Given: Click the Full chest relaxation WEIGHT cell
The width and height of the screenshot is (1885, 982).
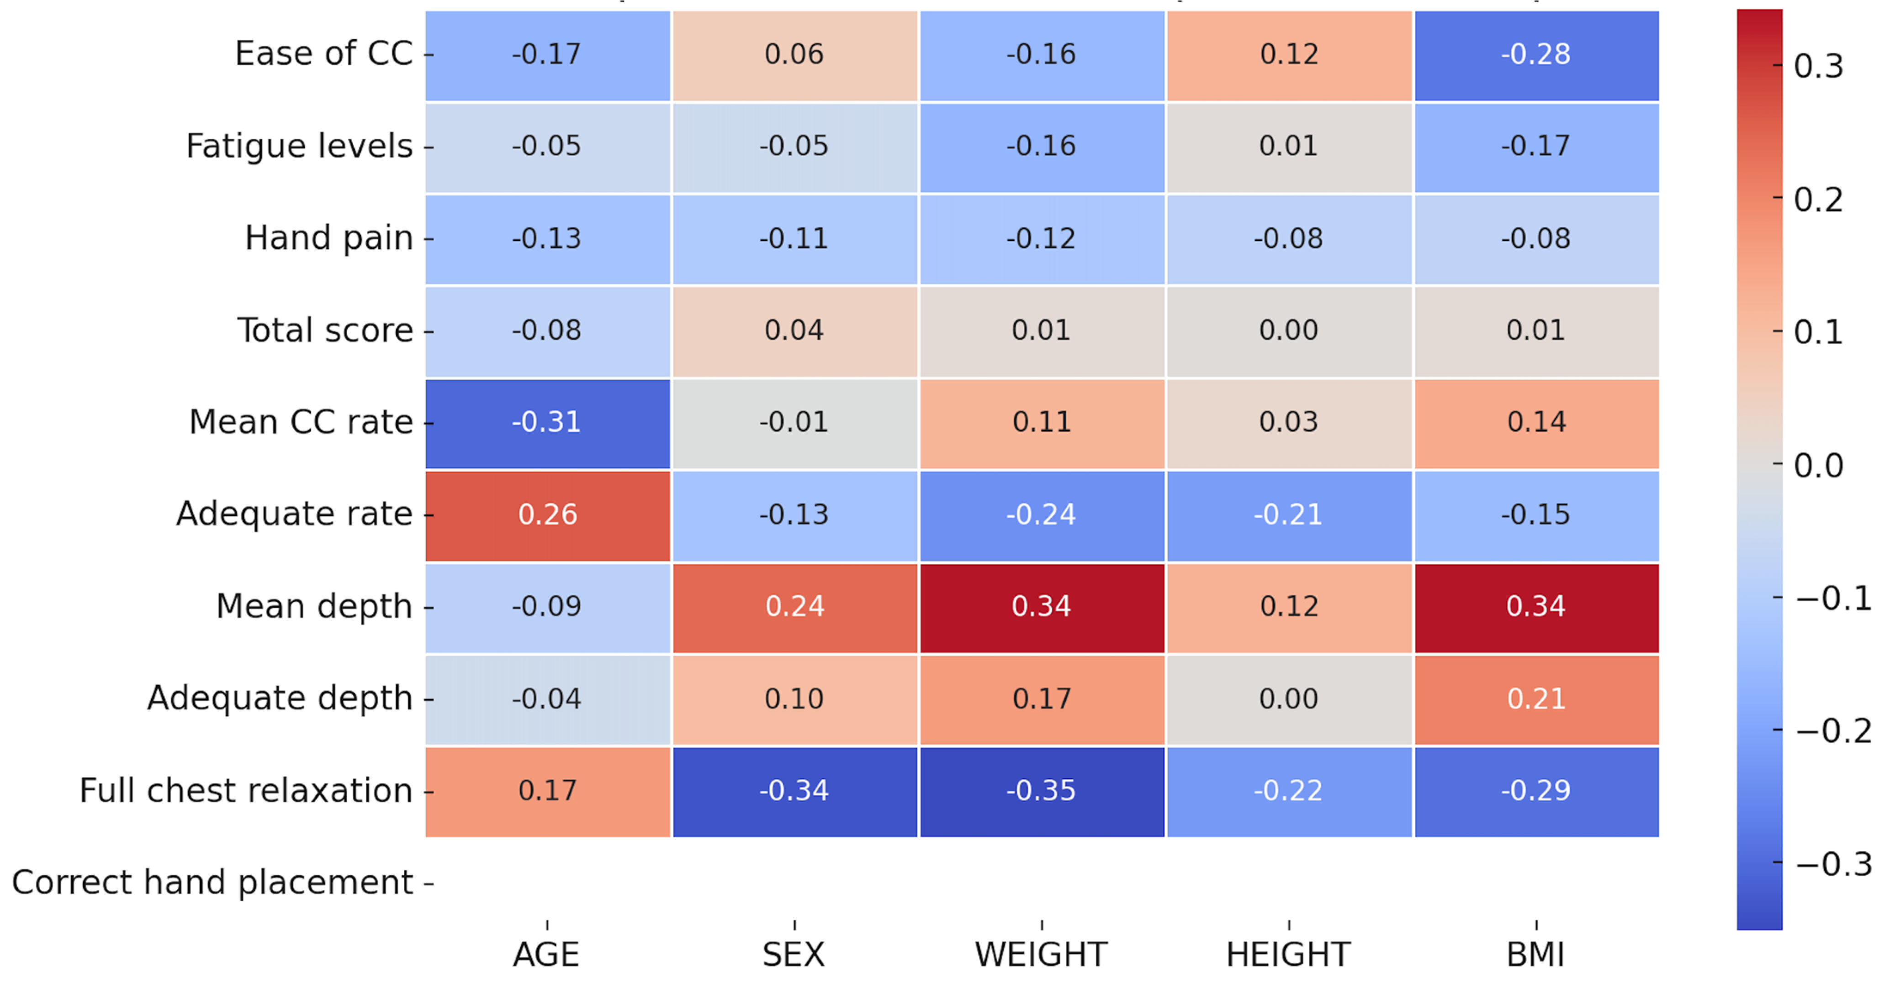Looking at the screenshot, I should (x=1041, y=790).
